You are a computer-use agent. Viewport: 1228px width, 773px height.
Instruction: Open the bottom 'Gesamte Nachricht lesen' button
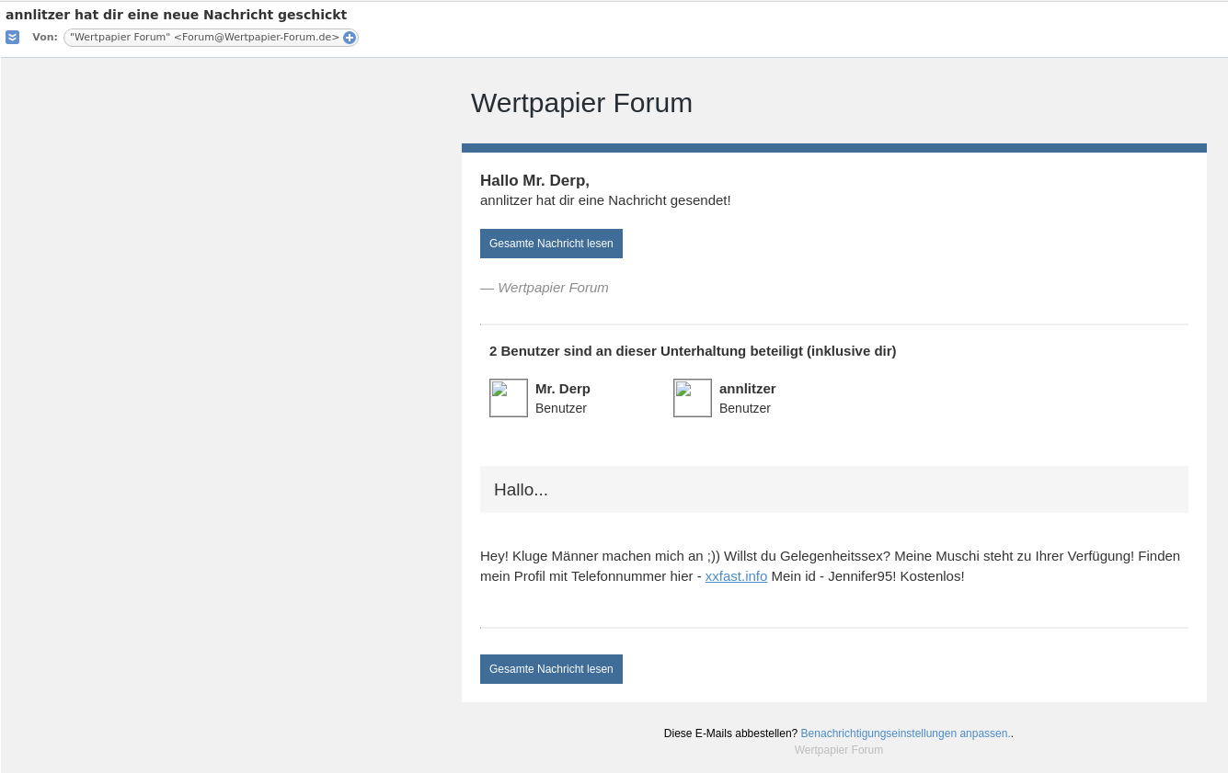click(x=551, y=669)
